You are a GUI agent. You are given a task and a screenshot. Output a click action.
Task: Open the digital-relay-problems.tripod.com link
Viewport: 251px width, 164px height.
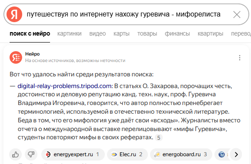[x=64, y=86]
